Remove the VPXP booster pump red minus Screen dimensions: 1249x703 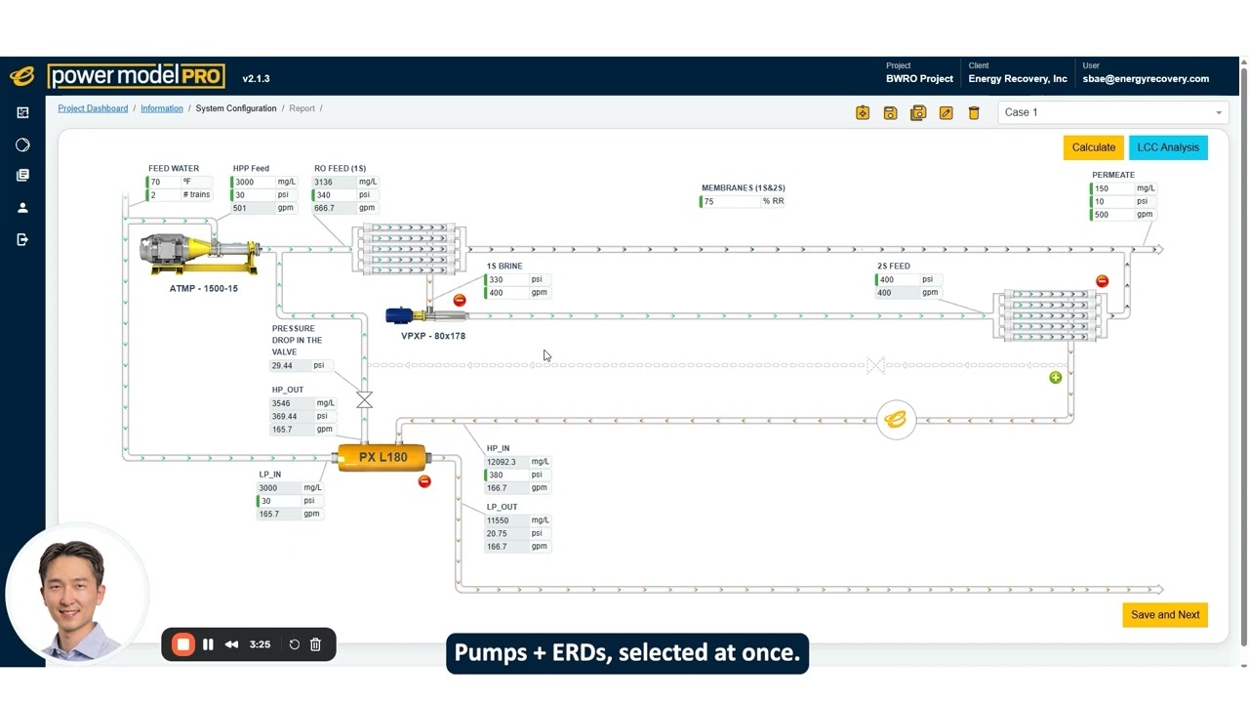point(460,300)
